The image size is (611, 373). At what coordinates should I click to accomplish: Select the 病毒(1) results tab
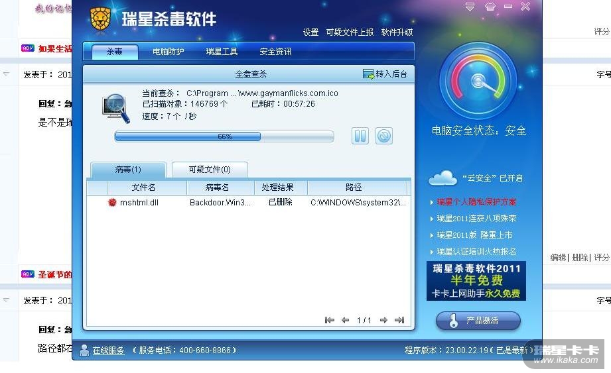128,170
